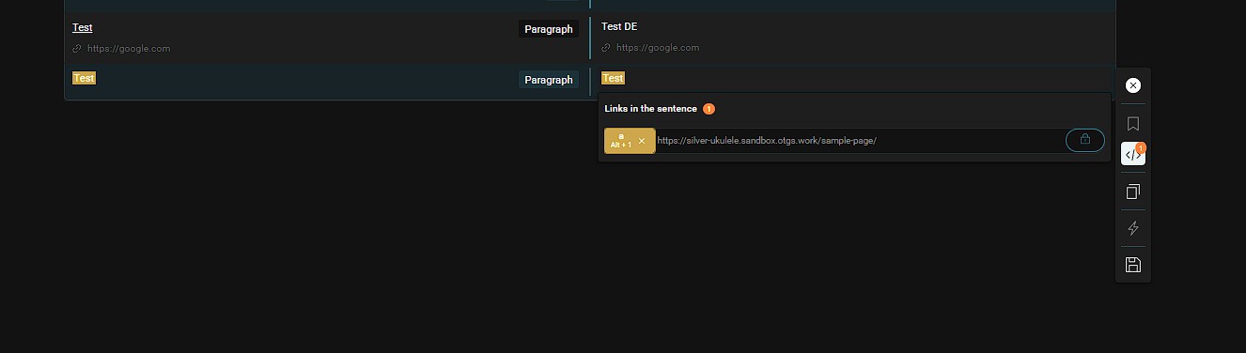Click the link chain icon under Test source
This screenshot has height=353, width=1246.
click(77, 49)
